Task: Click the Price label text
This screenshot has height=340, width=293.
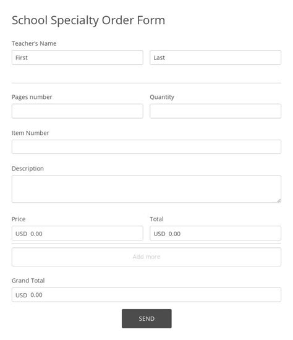Action: pyautogui.click(x=19, y=219)
